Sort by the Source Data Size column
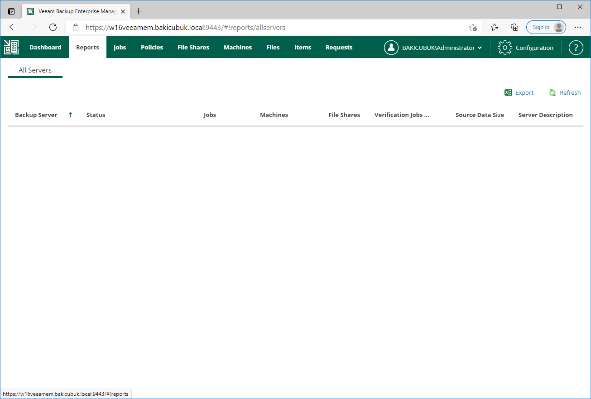This screenshot has height=399, width=591. [x=480, y=115]
